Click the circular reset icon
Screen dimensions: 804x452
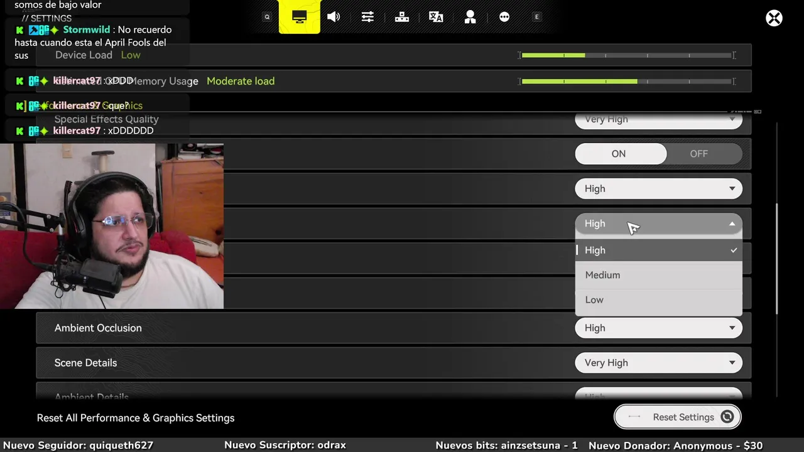[x=727, y=417]
